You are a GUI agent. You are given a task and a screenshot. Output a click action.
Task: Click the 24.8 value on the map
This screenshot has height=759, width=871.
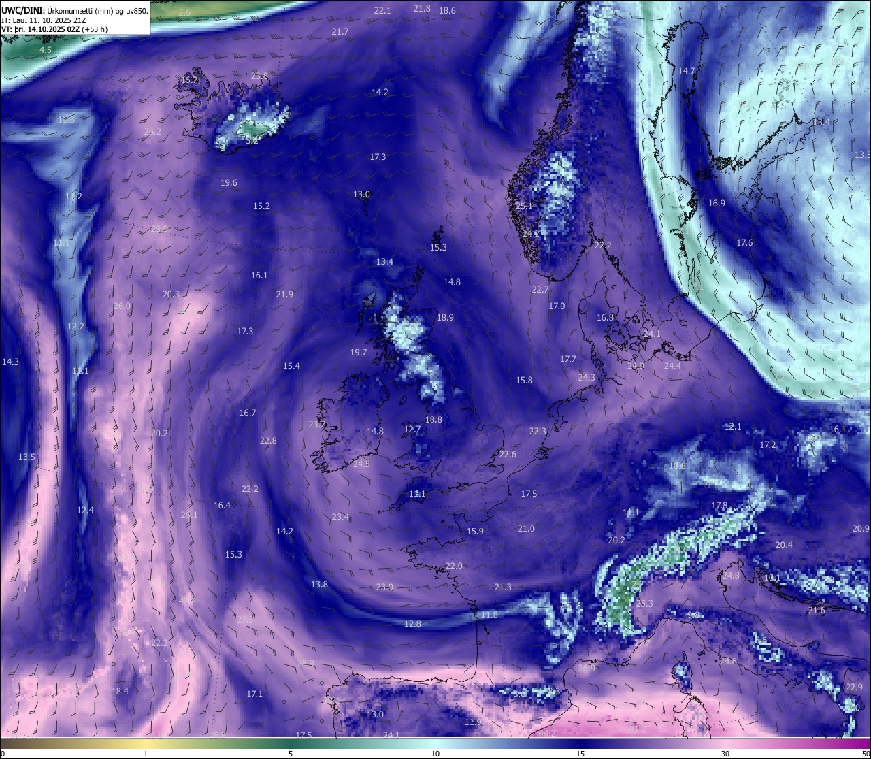731,575
